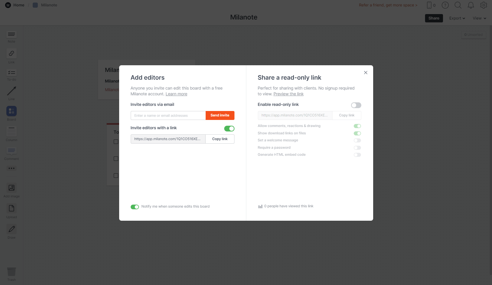Open the View dropdown menu
This screenshot has height=285, width=492.
[x=480, y=18]
